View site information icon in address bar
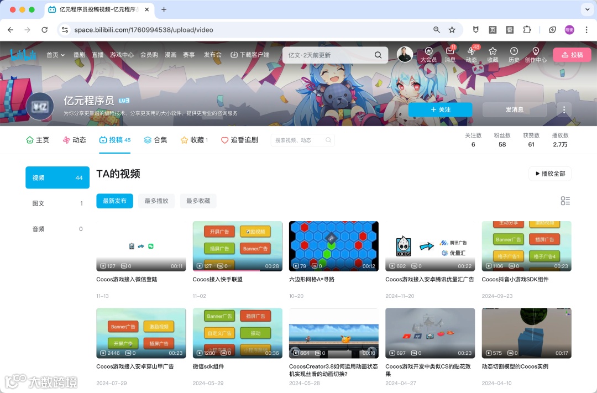The height and width of the screenshot is (393, 597). [65, 30]
